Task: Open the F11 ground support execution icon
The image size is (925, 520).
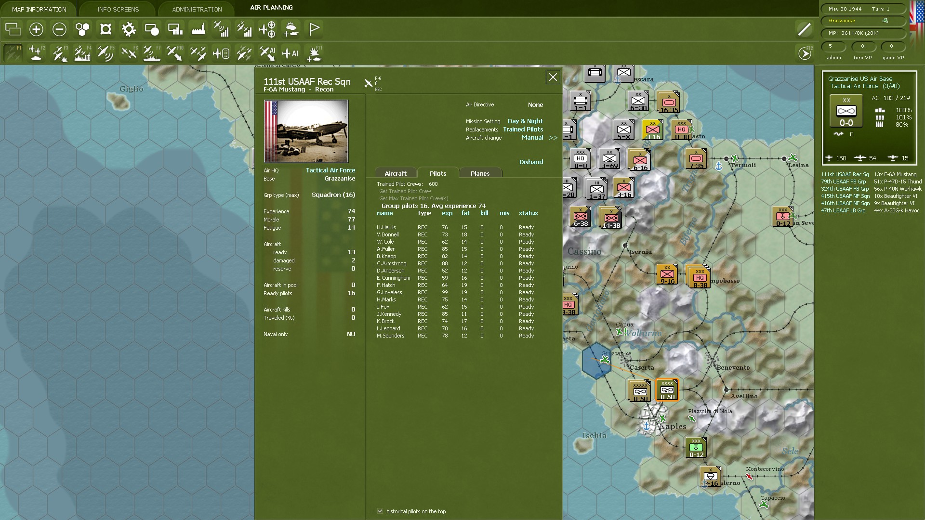Action: click(314, 53)
